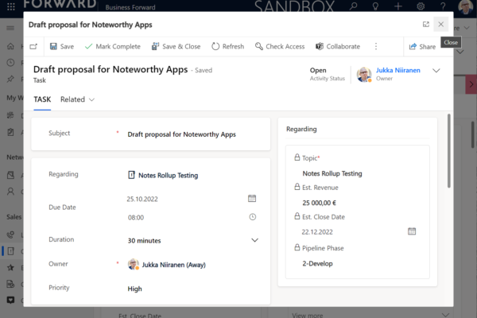Click the Share button
Screen dimensions: 477x318
click(x=422, y=47)
